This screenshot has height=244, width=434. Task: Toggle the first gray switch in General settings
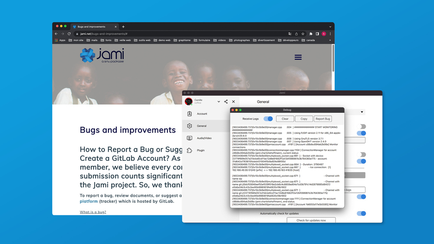361,126
